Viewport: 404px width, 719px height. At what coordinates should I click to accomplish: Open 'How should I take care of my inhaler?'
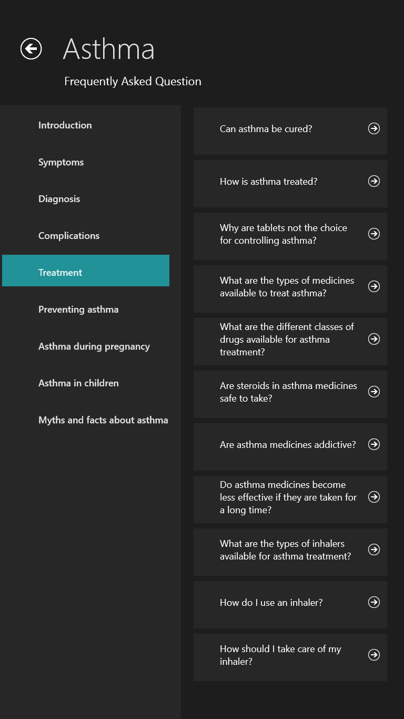(281, 655)
